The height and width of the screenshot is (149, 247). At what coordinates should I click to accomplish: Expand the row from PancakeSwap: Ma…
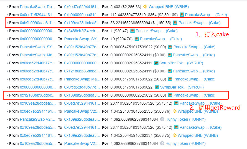click(x=7, y=55)
